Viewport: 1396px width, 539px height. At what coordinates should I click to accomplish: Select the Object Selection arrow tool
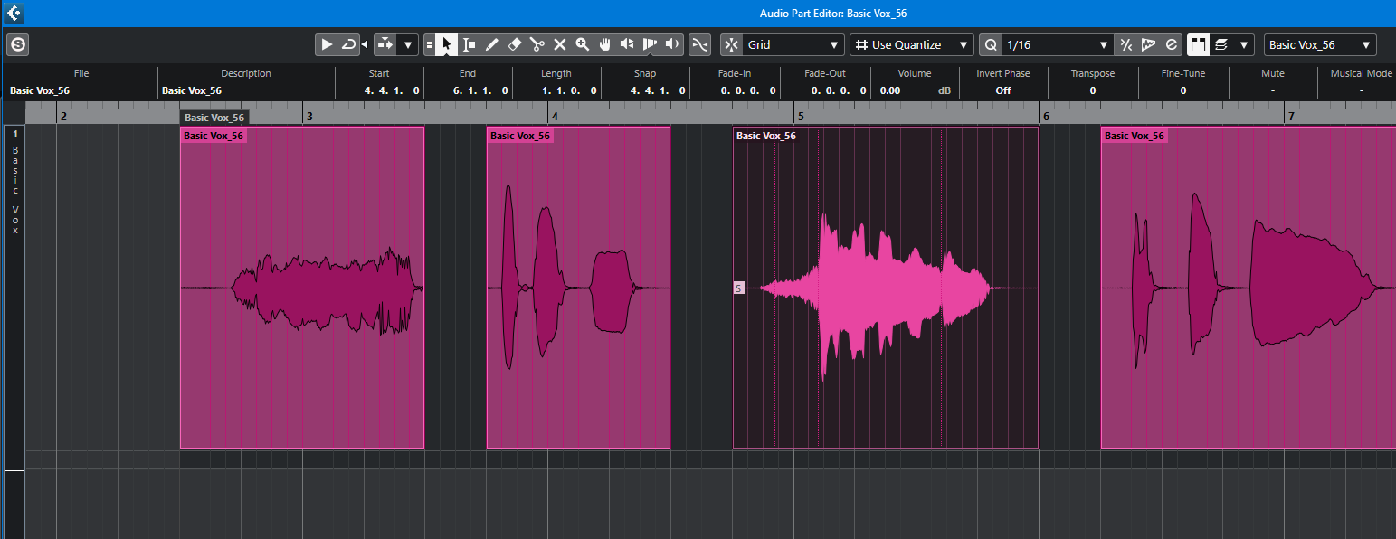coord(446,44)
